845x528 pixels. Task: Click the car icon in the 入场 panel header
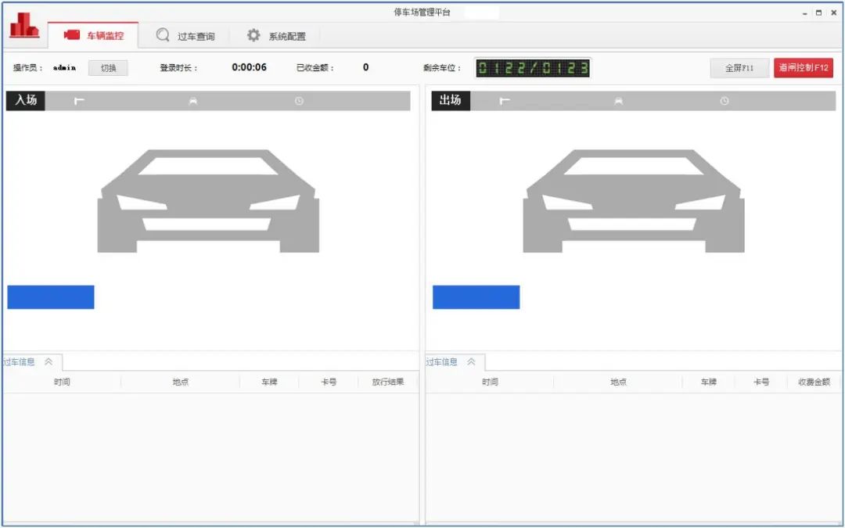[x=192, y=100]
